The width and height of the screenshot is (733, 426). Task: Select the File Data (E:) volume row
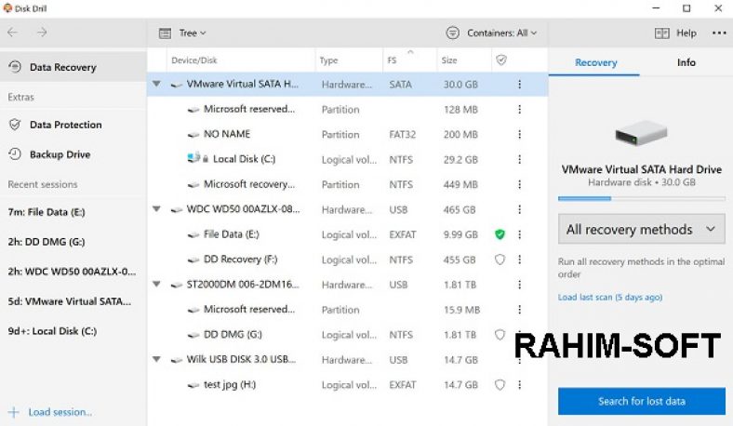(x=347, y=234)
